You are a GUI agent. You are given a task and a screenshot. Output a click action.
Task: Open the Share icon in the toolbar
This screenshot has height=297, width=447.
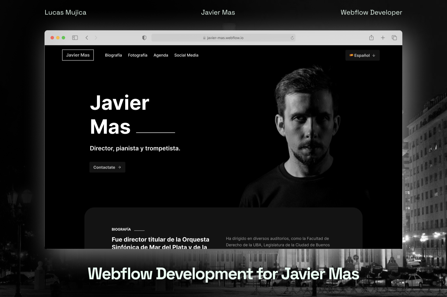point(371,37)
